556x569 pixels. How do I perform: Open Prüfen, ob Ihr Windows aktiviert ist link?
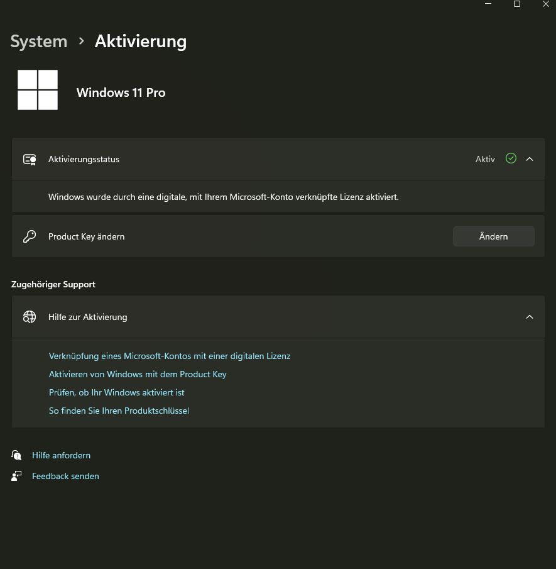coord(116,392)
